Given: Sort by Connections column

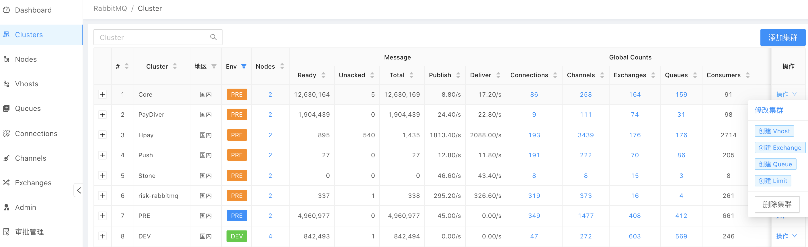Looking at the screenshot, I should click(x=555, y=75).
